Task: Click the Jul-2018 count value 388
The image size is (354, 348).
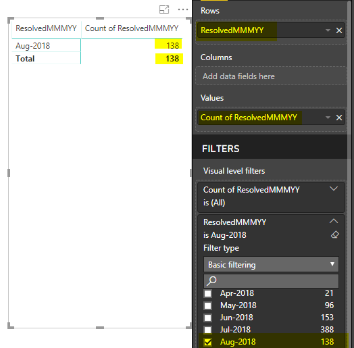Action: 327,330
